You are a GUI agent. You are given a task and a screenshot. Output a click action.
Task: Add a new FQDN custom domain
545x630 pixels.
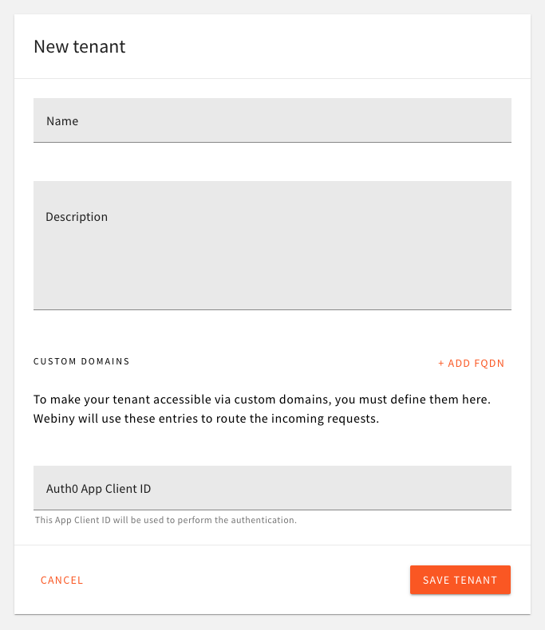point(471,364)
